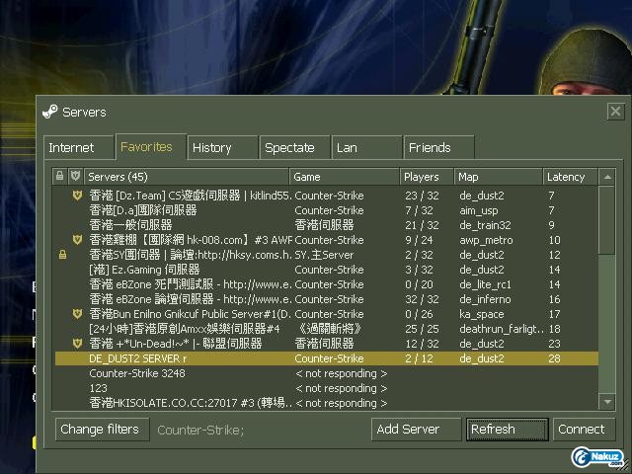Image resolution: width=632 pixels, height=474 pixels.
Task: Sort the list by Map column header
Action: pyautogui.click(x=497, y=177)
